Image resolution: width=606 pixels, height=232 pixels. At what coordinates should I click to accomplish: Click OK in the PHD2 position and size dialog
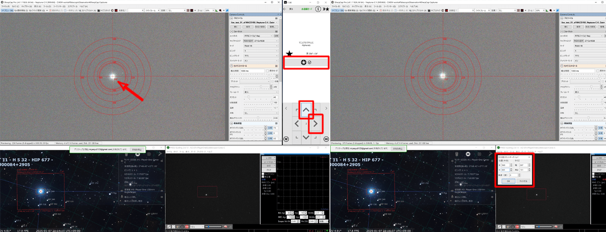pos(509,181)
